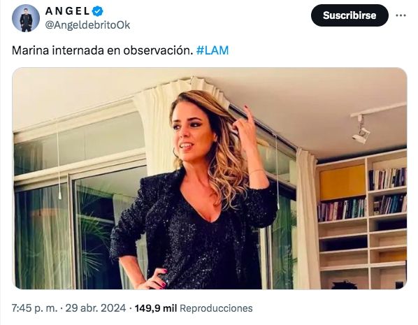Click the blue verified checkmark badge
Viewport: 418px width, 325px height.
[98, 11]
